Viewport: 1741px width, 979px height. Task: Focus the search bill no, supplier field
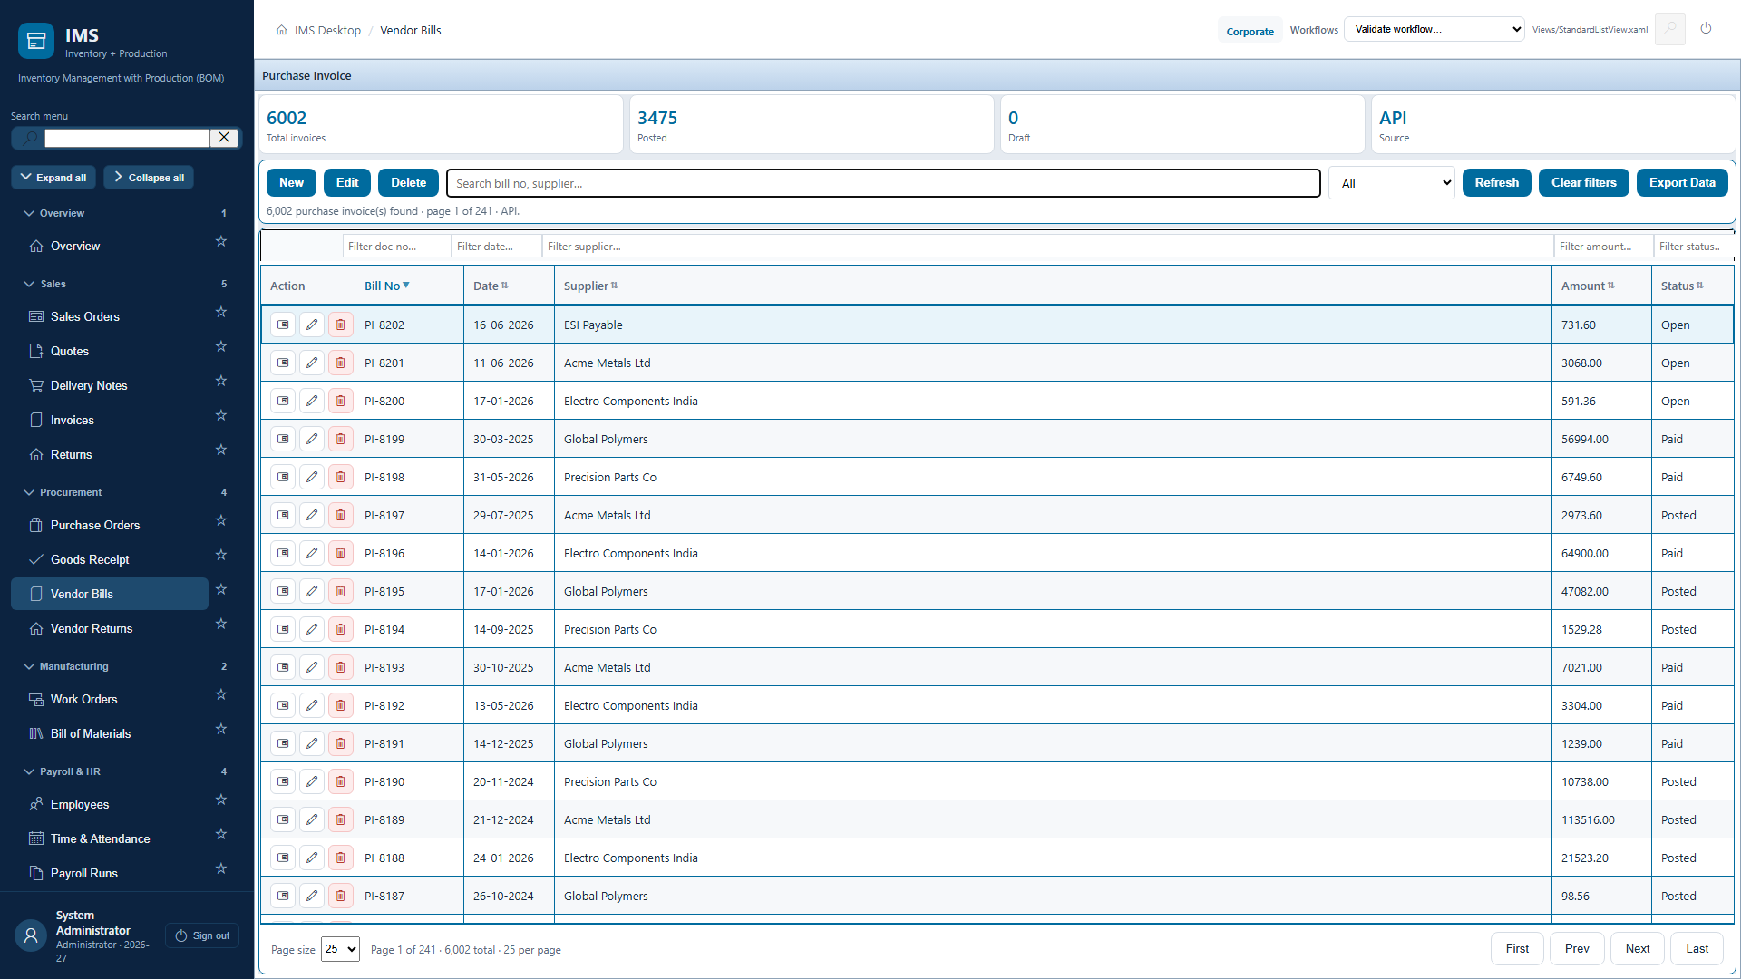pyautogui.click(x=883, y=183)
